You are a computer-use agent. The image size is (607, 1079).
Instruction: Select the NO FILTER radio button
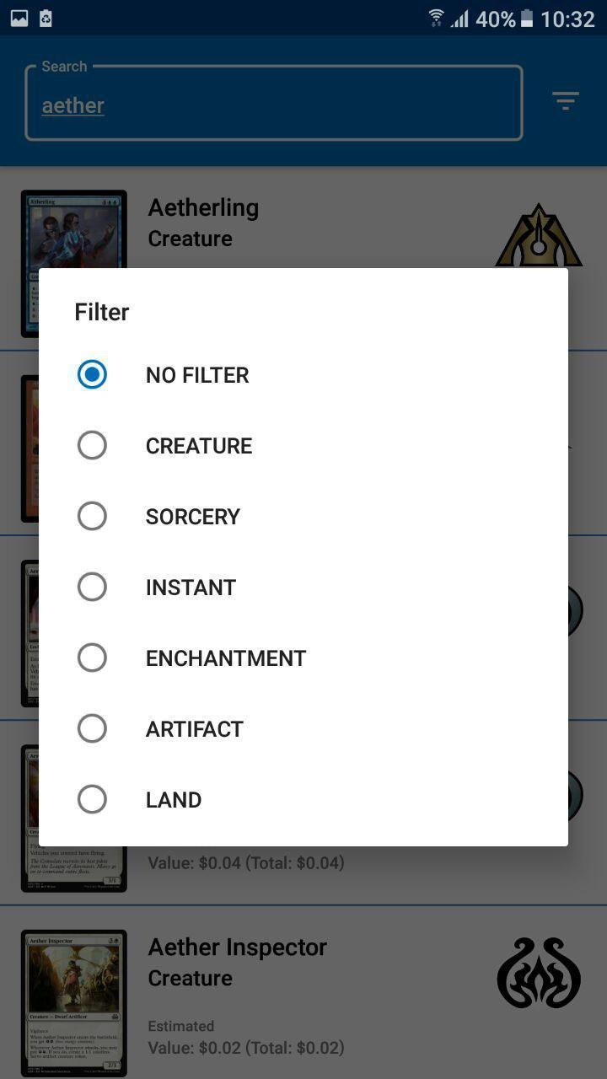click(92, 374)
